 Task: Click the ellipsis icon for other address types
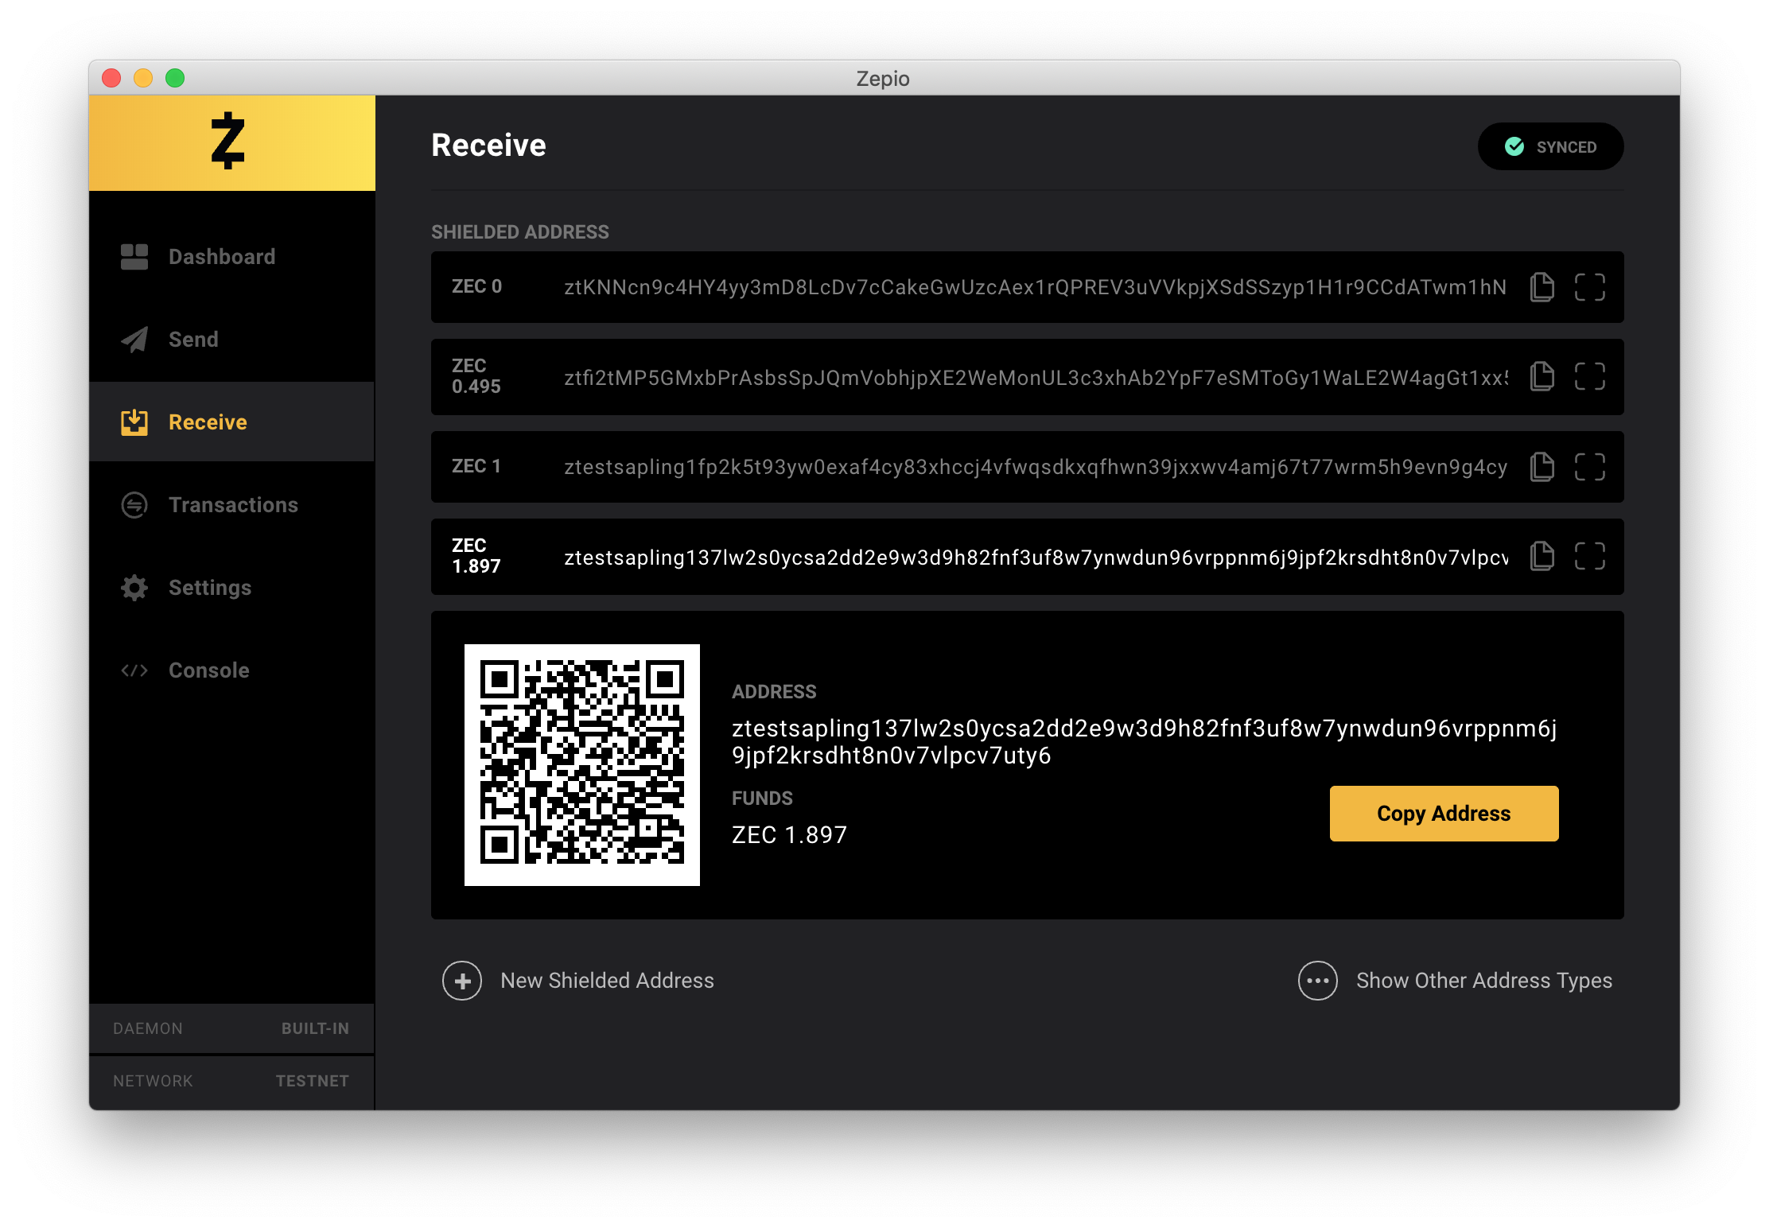pyautogui.click(x=1317, y=981)
